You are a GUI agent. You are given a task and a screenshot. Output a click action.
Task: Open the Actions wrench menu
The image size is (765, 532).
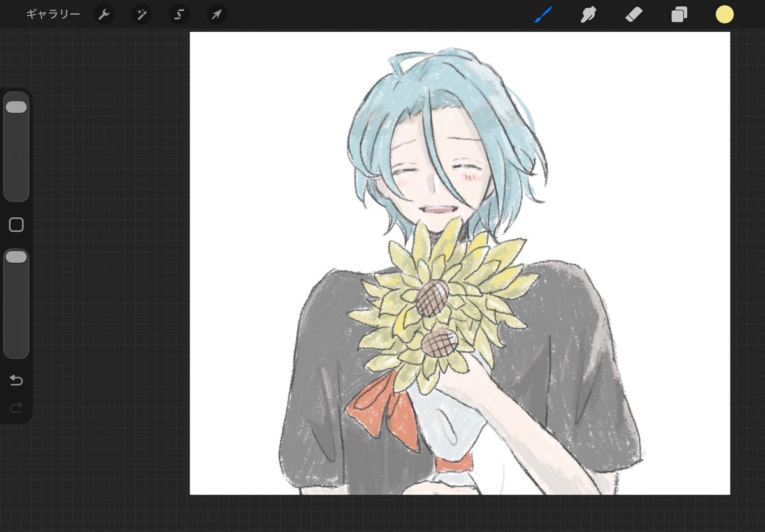(x=104, y=15)
